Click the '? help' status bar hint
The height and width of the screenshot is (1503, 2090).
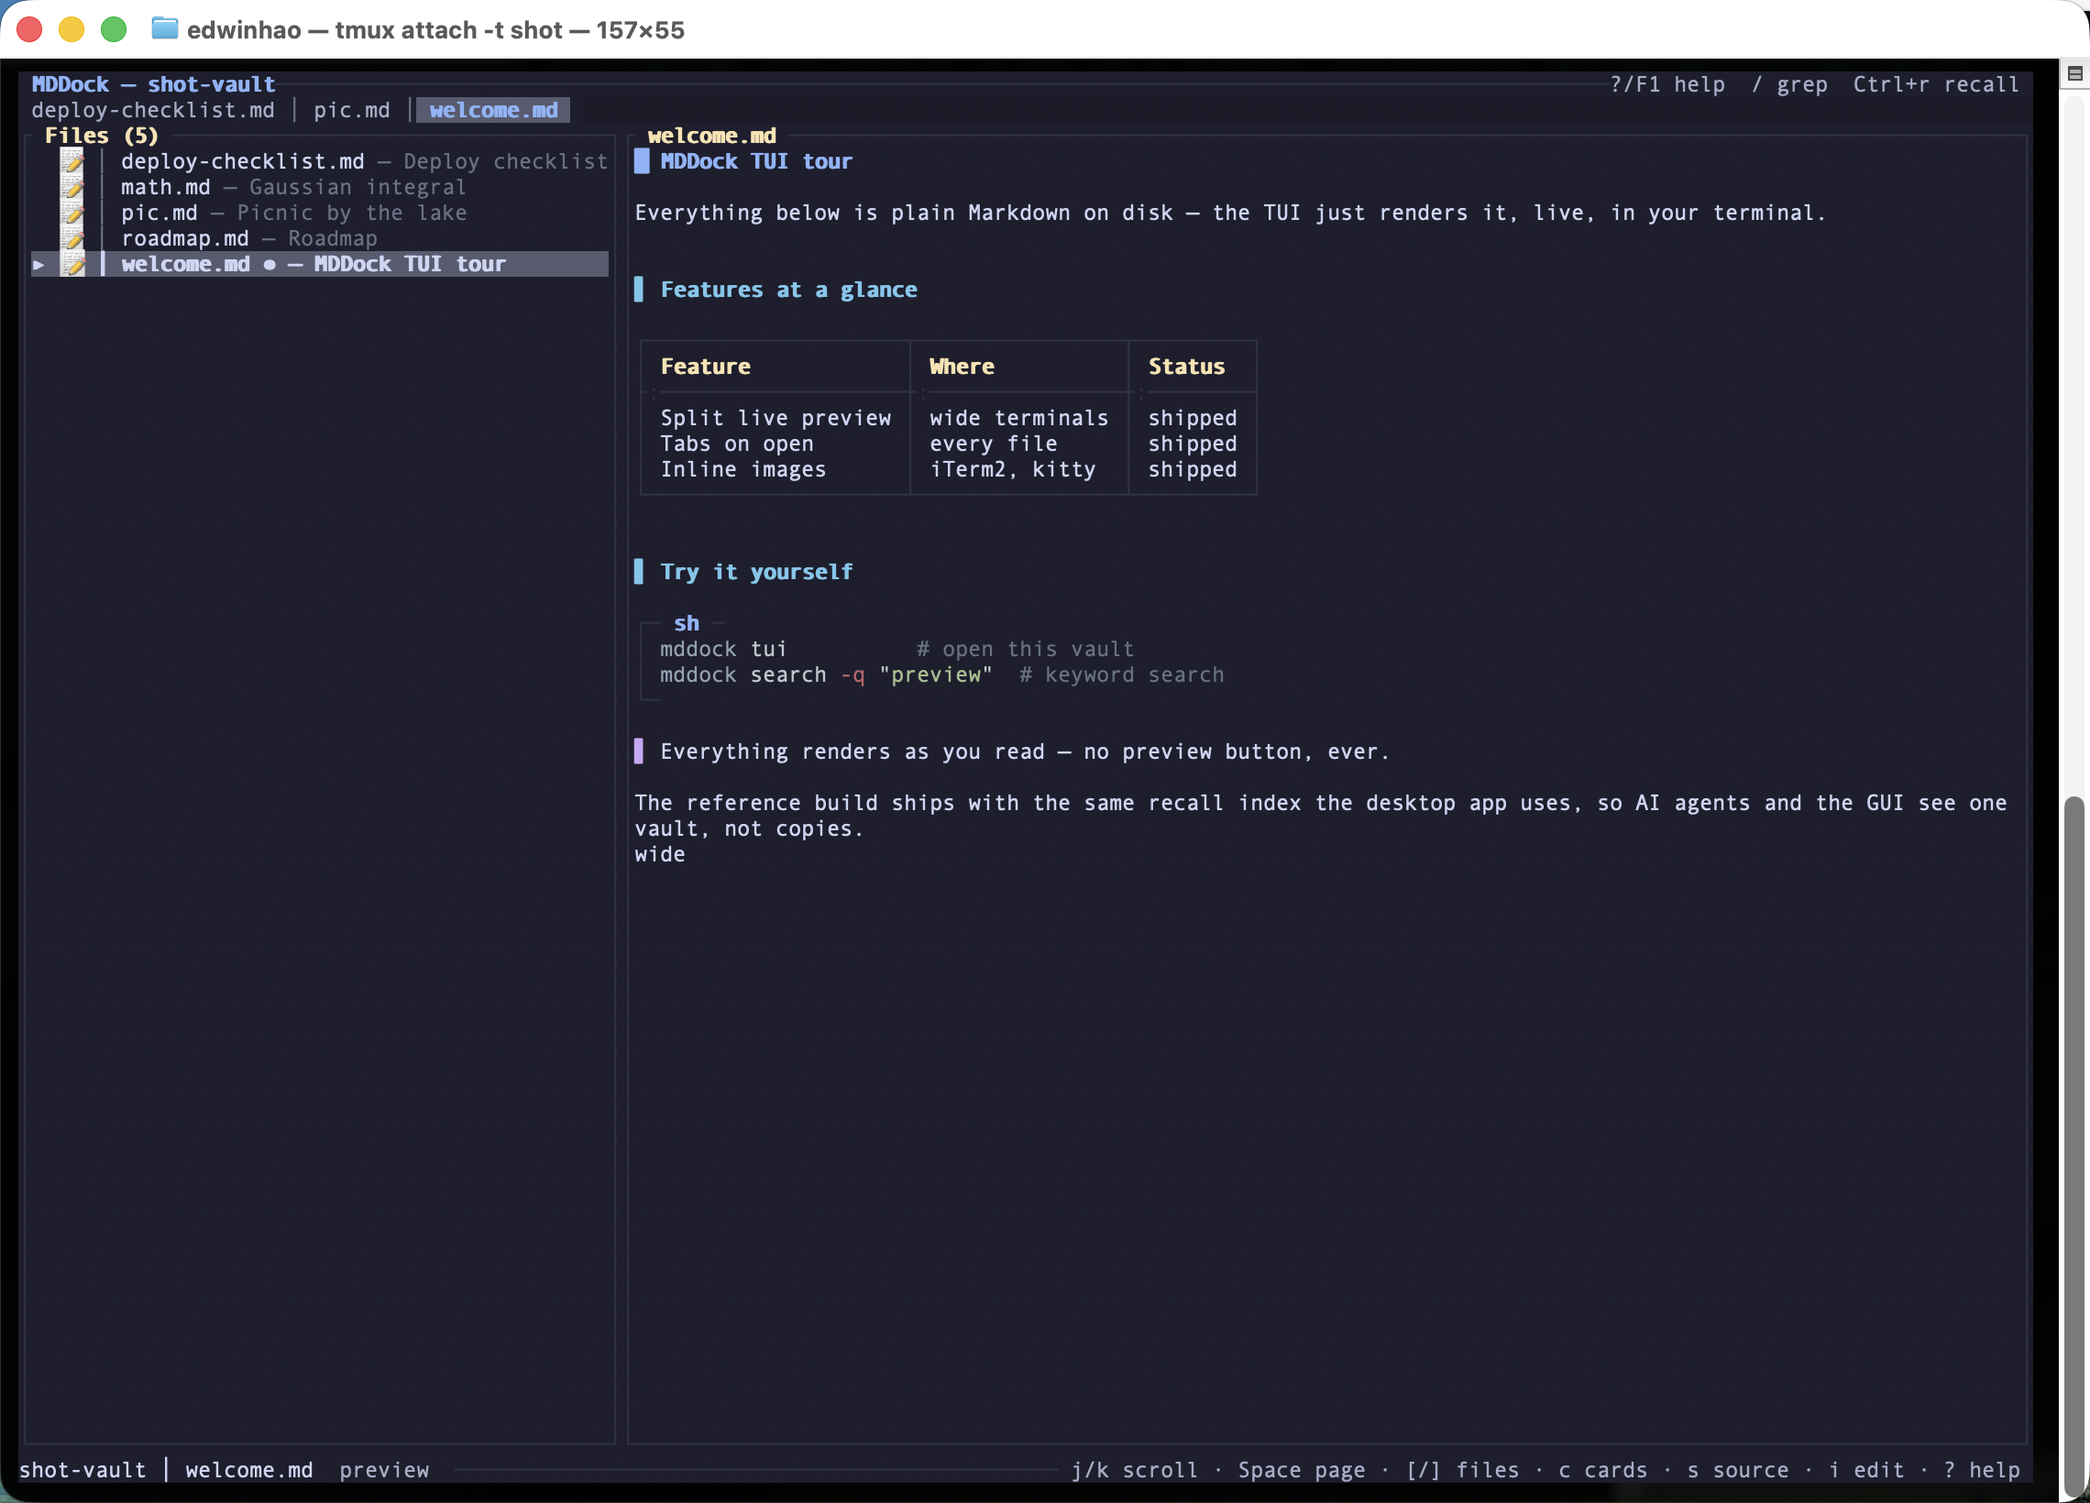tap(1981, 1470)
